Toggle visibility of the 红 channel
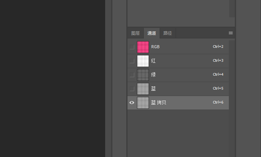This screenshot has width=261, height=157. click(132, 61)
